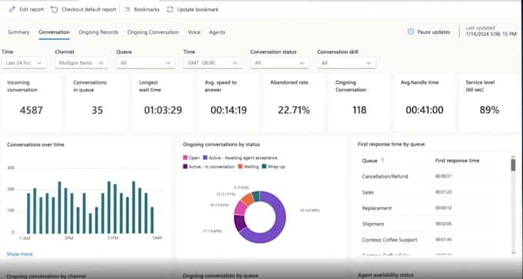This screenshot has height=279, width=523.
Task: Click the Queue column header
Action: (370, 161)
